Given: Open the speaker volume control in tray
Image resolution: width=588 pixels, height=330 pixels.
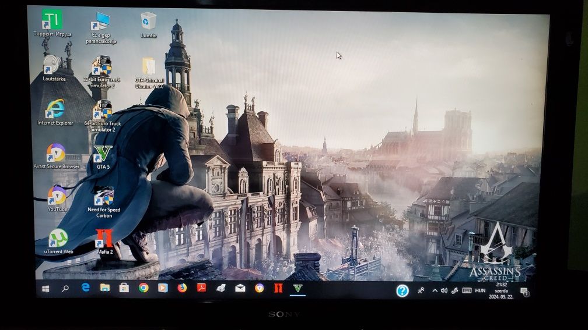Looking at the screenshot, I should pos(444,291).
